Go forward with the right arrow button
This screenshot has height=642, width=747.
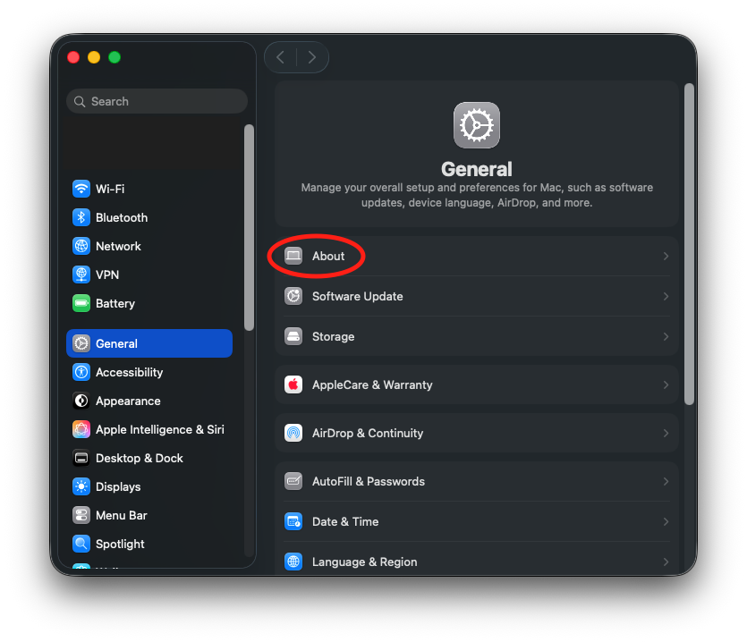pyautogui.click(x=312, y=57)
